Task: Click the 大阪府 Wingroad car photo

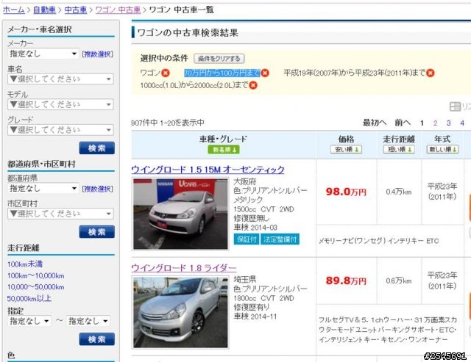Action: pyautogui.click(x=180, y=214)
